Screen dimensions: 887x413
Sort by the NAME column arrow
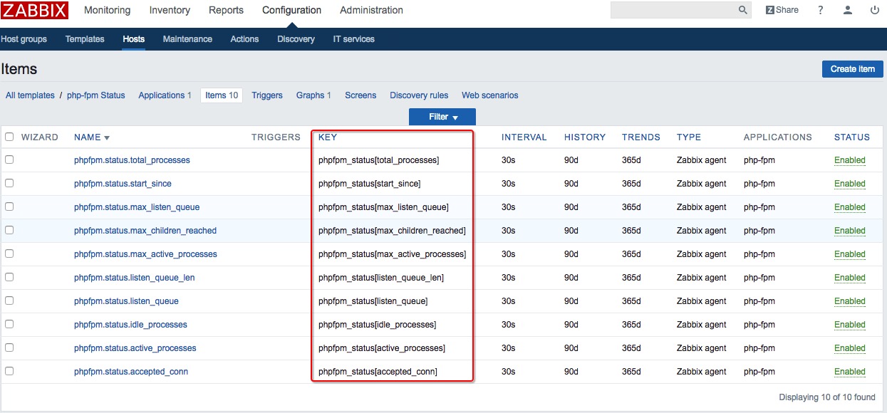(x=107, y=137)
